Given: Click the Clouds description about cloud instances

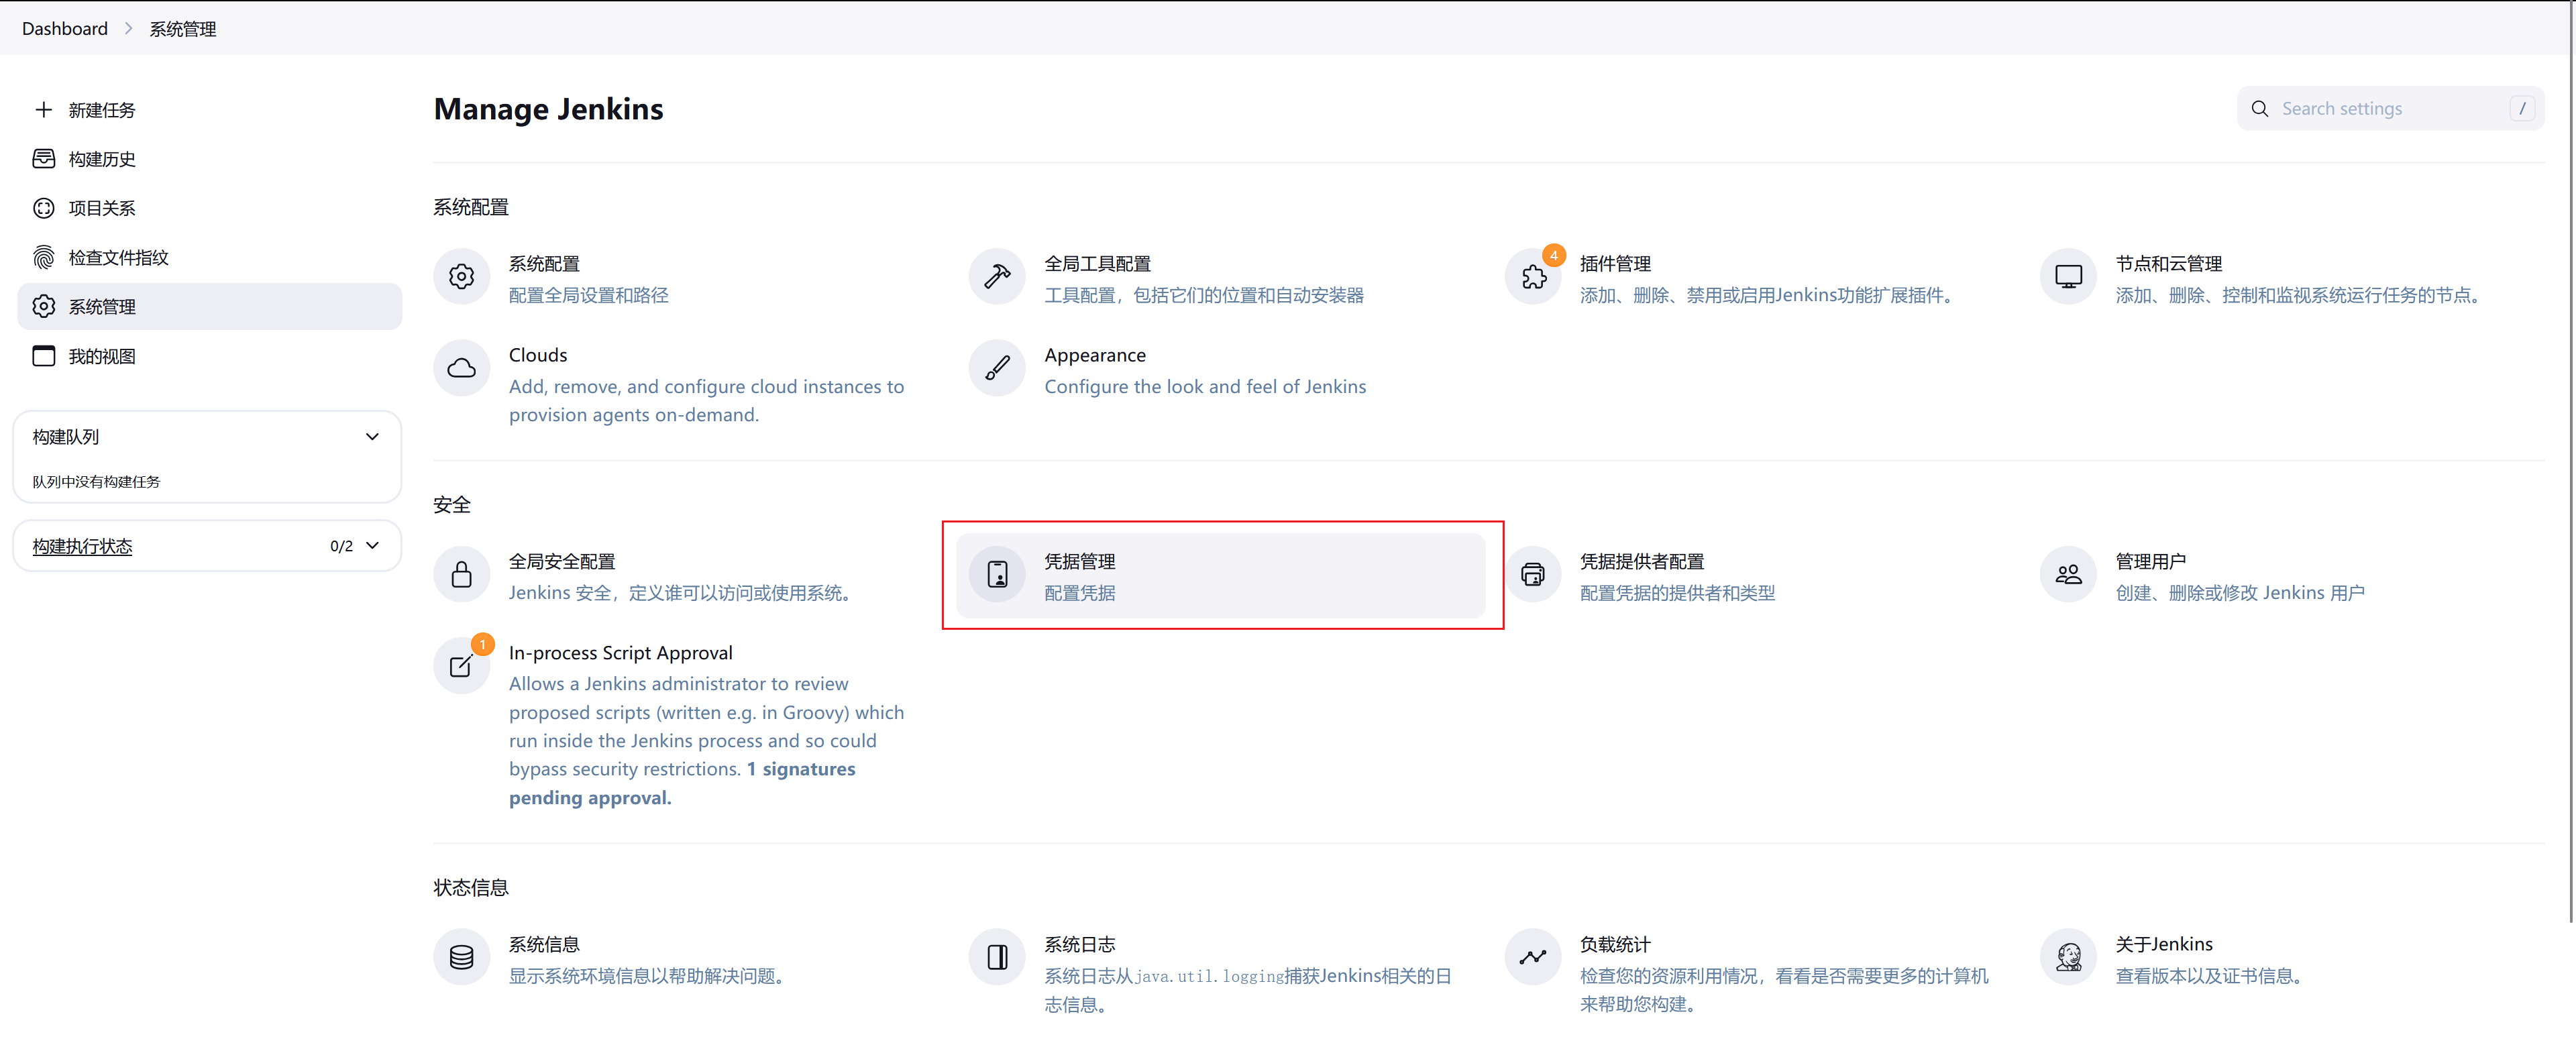Looking at the screenshot, I should pyautogui.click(x=706, y=400).
